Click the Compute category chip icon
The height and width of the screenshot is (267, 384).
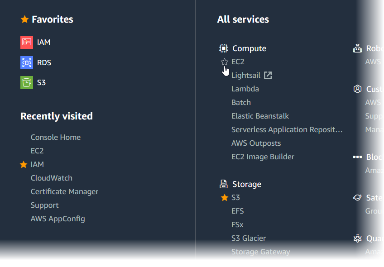click(x=223, y=48)
